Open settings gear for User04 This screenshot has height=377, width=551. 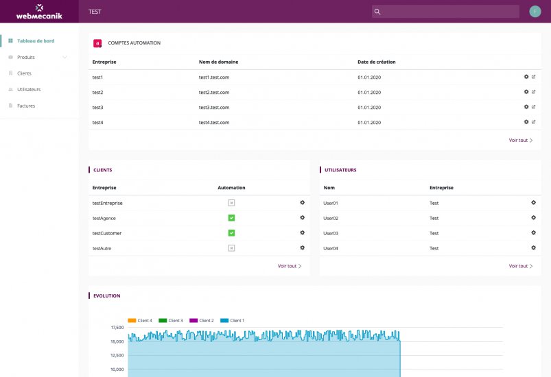(533, 248)
